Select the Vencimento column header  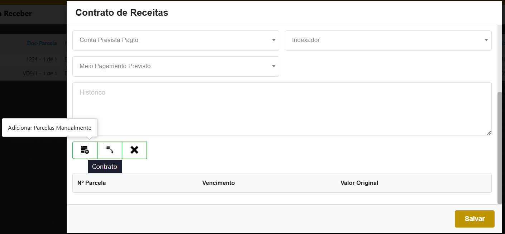click(218, 183)
